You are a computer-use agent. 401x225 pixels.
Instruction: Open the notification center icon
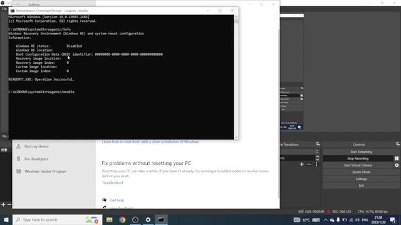tap(393, 220)
